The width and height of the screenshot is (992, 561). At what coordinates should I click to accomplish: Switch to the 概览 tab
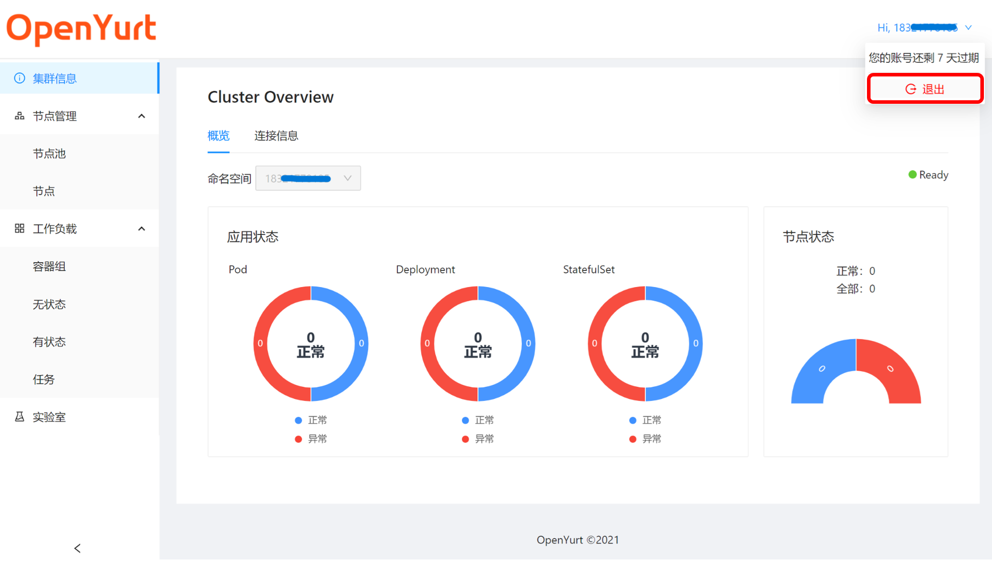[219, 136]
